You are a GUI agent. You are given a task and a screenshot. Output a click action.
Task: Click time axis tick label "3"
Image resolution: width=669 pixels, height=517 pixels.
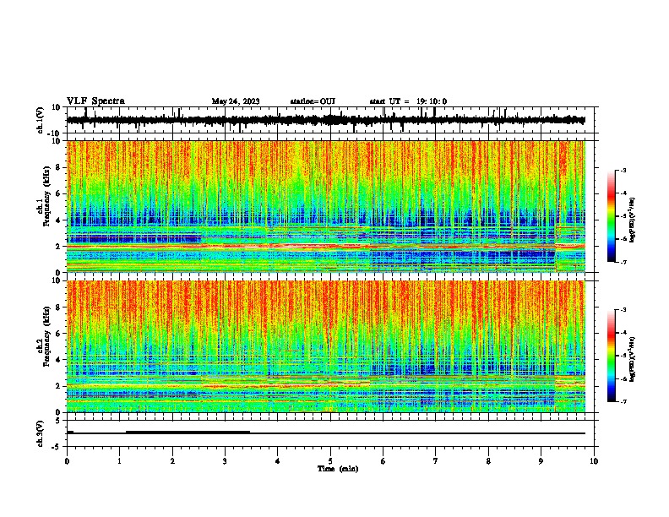tap(225, 461)
